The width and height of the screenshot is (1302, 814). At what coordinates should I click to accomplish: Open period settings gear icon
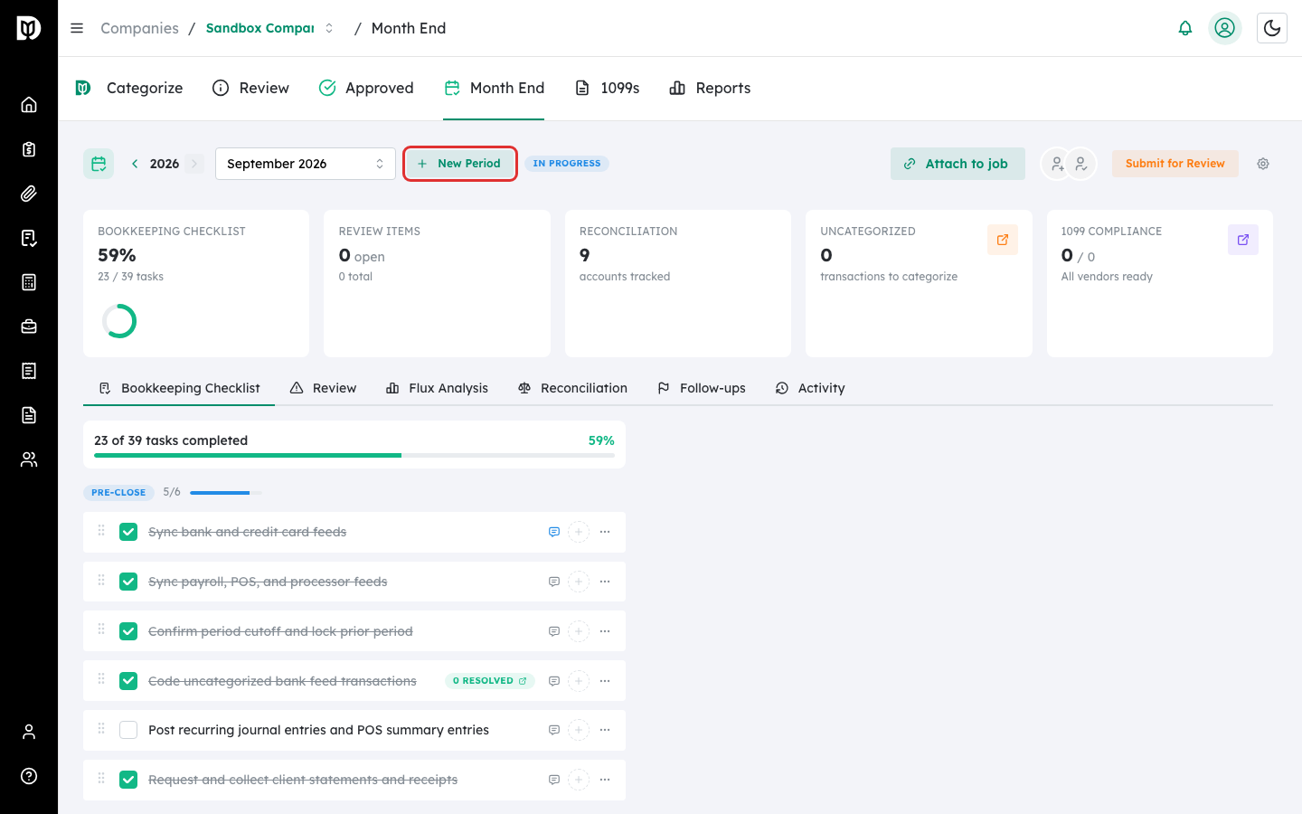(x=1263, y=164)
